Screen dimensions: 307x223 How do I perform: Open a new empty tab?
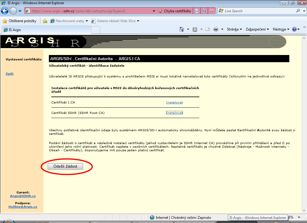click(x=96, y=30)
